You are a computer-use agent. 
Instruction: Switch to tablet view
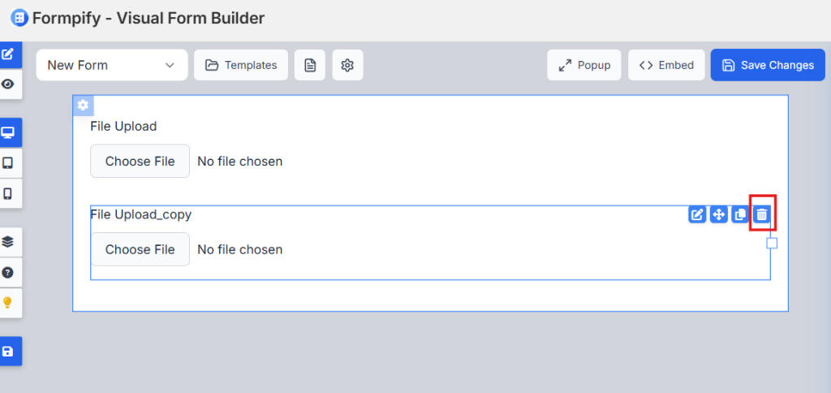tap(8, 162)
